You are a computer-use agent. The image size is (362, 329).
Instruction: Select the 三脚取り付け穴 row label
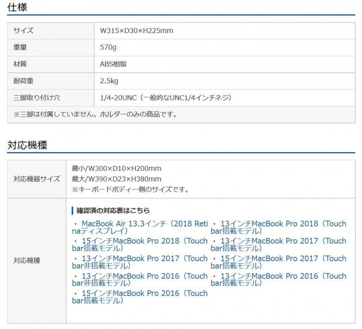coord(37,98)
